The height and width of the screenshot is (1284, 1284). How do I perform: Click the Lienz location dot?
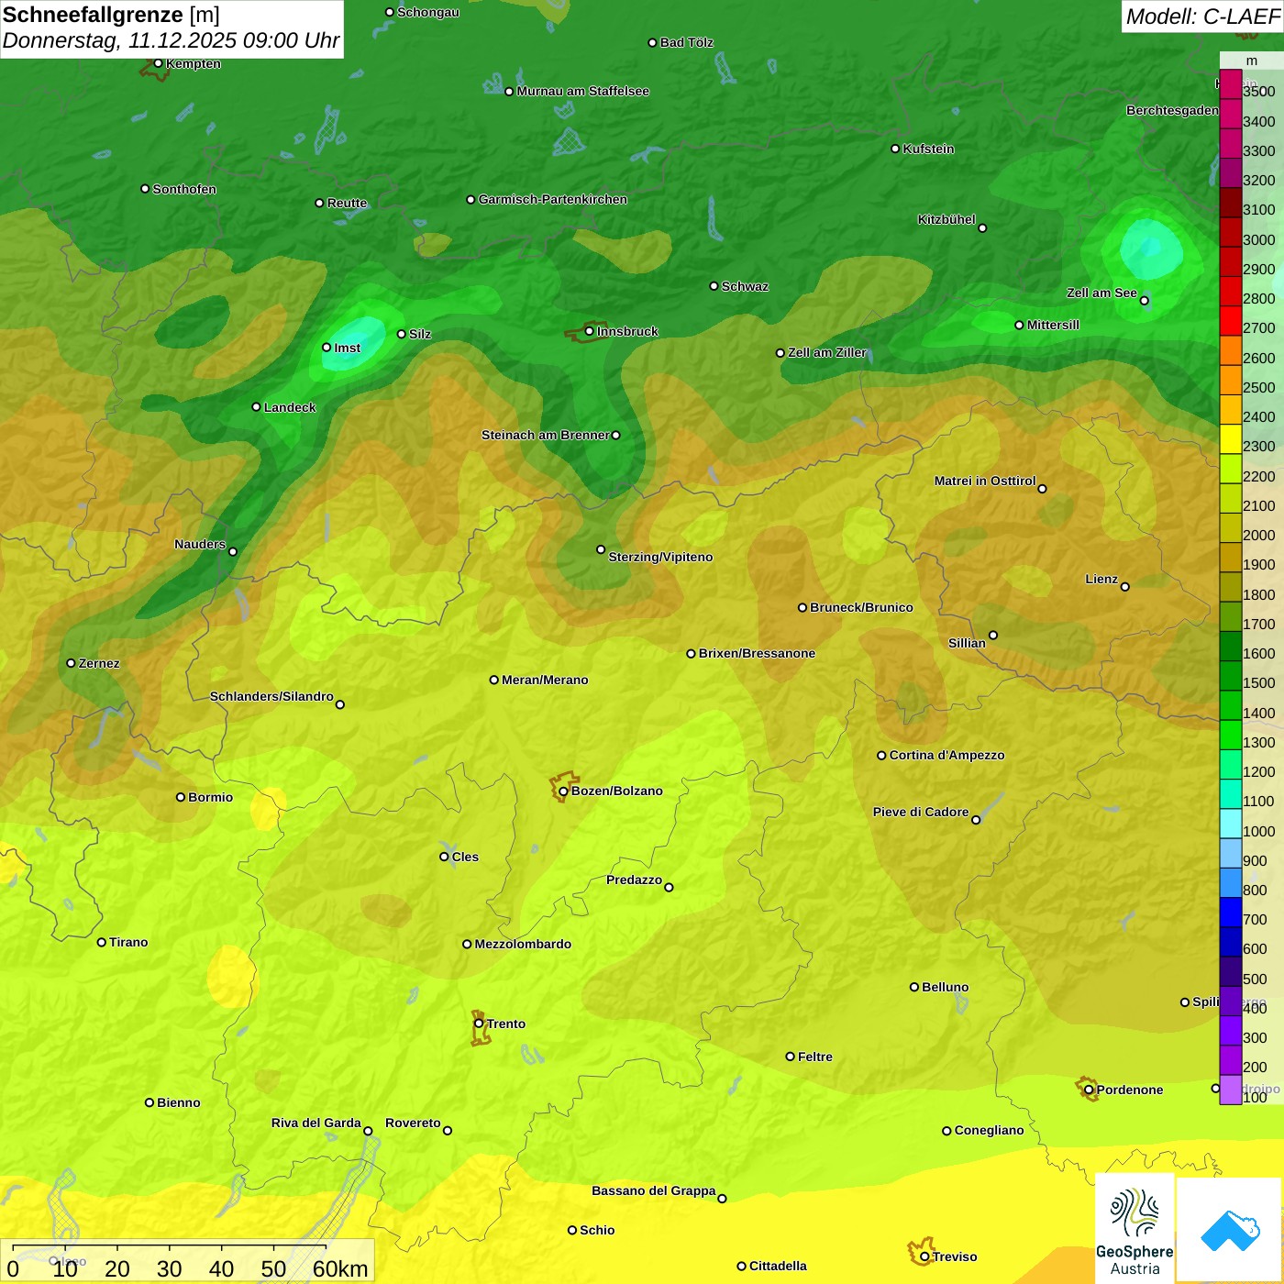coord(1125,587)
